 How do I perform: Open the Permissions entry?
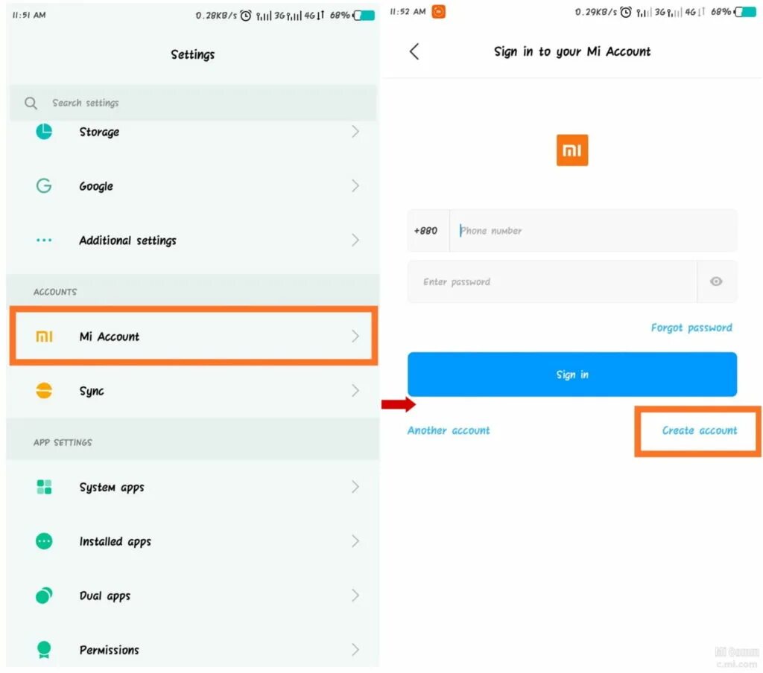tap(193, 650)
